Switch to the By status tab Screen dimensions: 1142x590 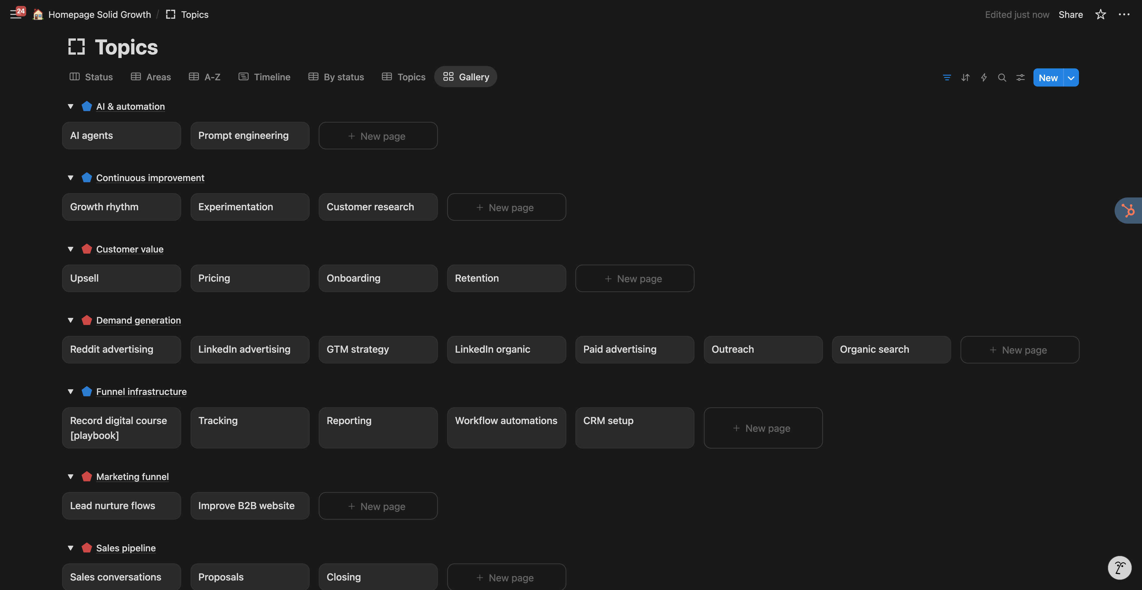pos(336,77)
